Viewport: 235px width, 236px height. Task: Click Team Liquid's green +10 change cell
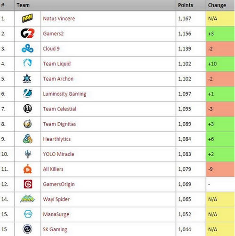220,64
